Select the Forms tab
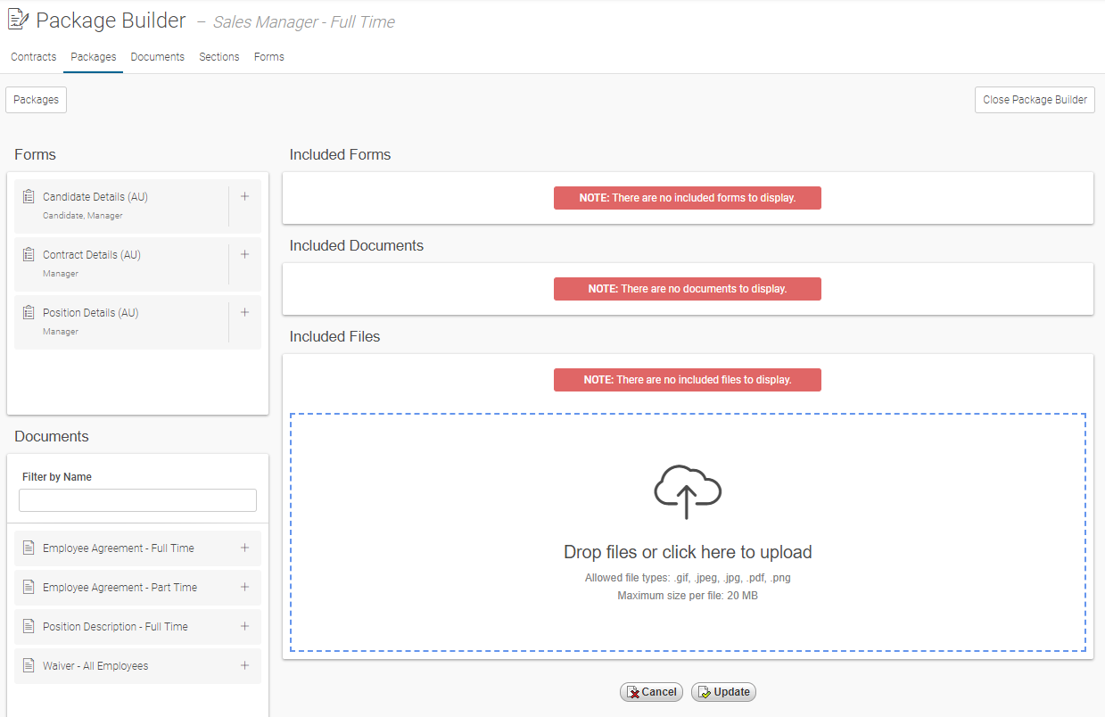The image size is (1105, 717). pyautogui.click(x=268, y=57)
